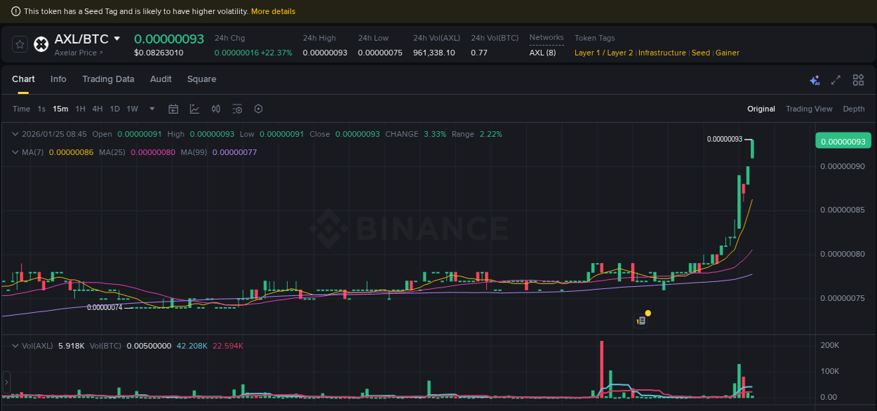This screenshot has height=411, width=877.
Task: Open the technical indicators icon
Action: tap(194, 109)
